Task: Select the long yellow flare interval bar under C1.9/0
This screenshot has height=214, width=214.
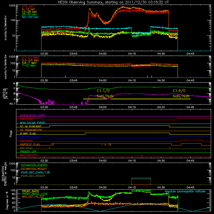Action: click(150, 99)
